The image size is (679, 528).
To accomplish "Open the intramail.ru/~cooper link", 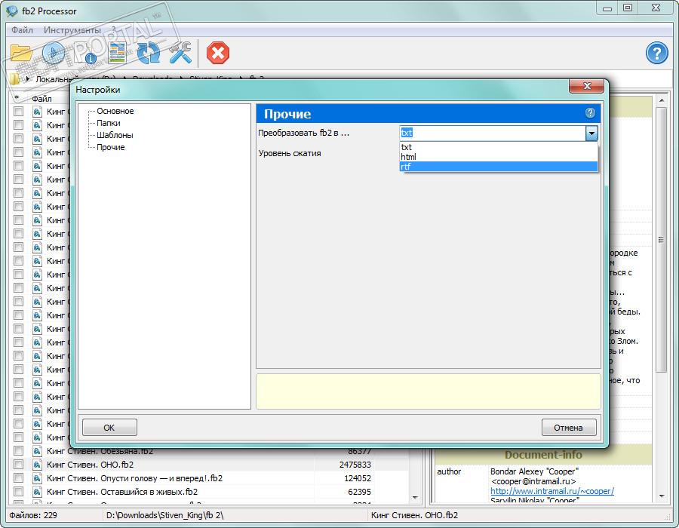I will [x=551, y=491].
